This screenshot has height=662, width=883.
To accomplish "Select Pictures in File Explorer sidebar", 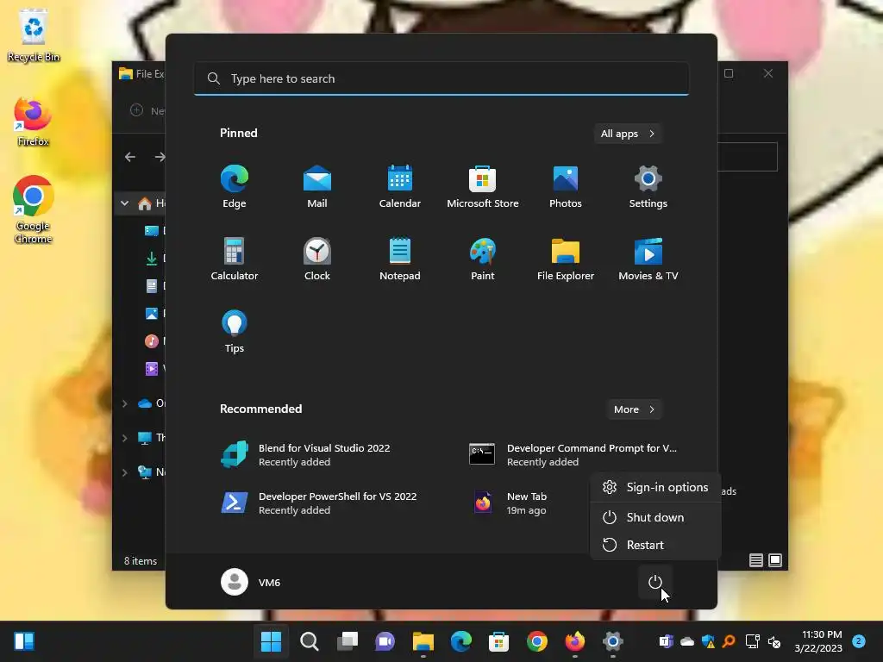I will [153, 313].
